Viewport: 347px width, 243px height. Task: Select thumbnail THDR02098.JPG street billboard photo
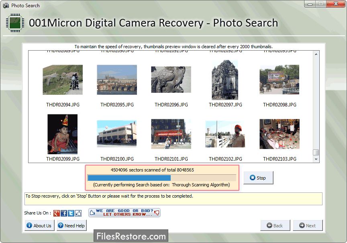pyautogui.click(x=279, y=80)
